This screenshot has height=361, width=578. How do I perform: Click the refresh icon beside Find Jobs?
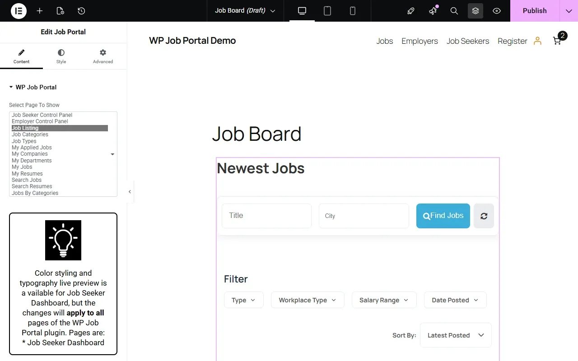[484, 216]
